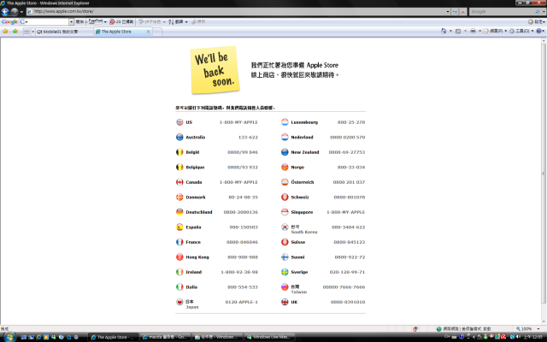Expand the address bar history dropdown
Image resolution: width=547 pixels, height=342 pixels.
[x=448, y=11]
